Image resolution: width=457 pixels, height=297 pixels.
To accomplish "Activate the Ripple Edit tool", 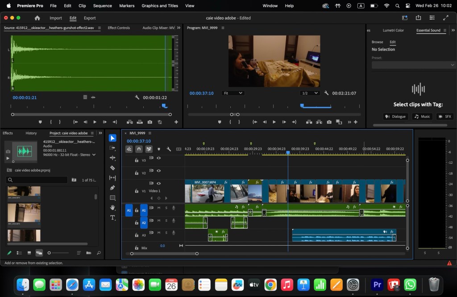I will point(112,158).
